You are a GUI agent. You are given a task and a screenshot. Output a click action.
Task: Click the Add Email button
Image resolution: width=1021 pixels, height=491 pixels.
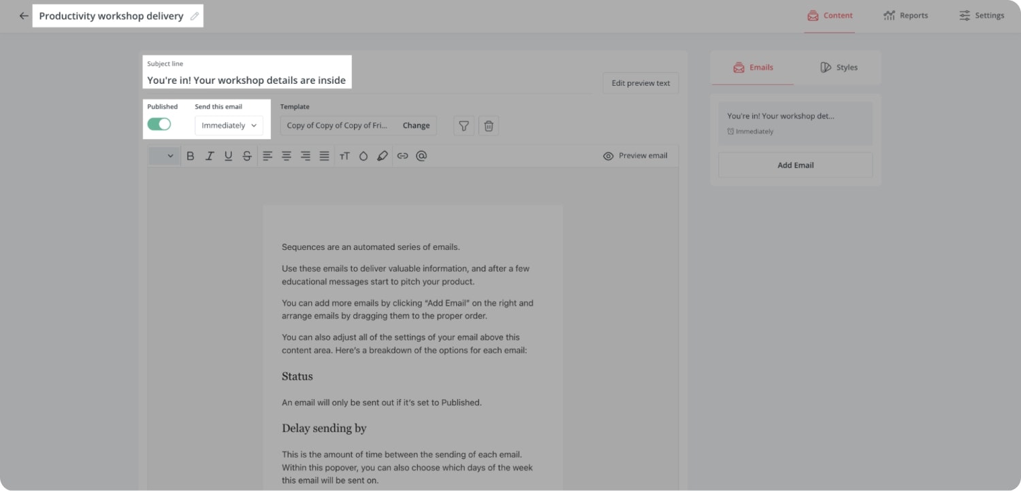[x=796, y=165]
